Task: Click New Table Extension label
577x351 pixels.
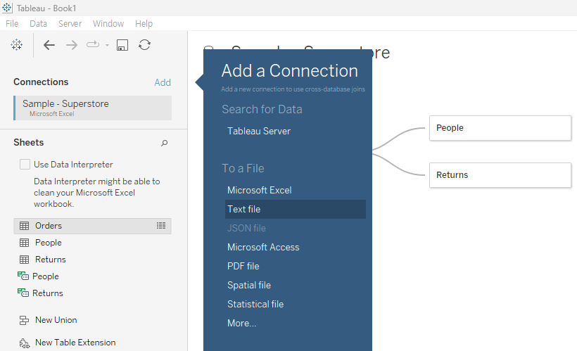Action: pyautogui.click(x=75, y=343)
